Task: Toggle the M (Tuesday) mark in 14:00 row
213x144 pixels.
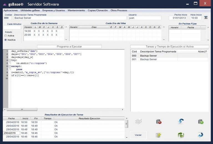Action: pos(39,31)
